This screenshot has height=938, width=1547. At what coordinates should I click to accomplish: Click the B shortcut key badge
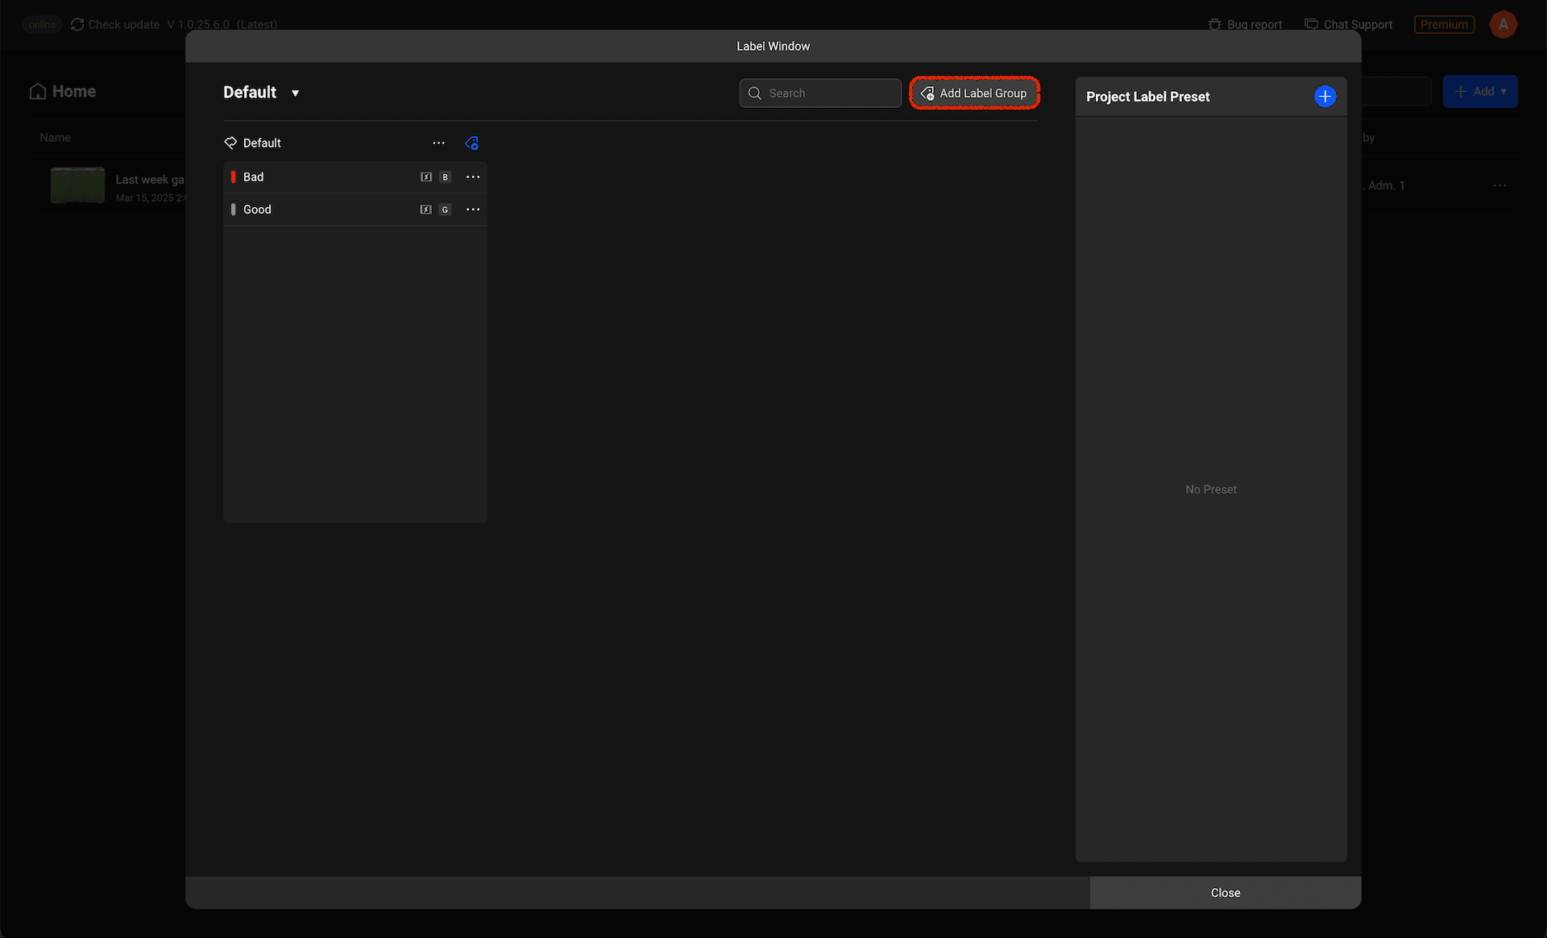coord(445,177)
